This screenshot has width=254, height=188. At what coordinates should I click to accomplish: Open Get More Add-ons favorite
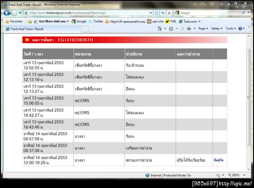coord(51,22)
